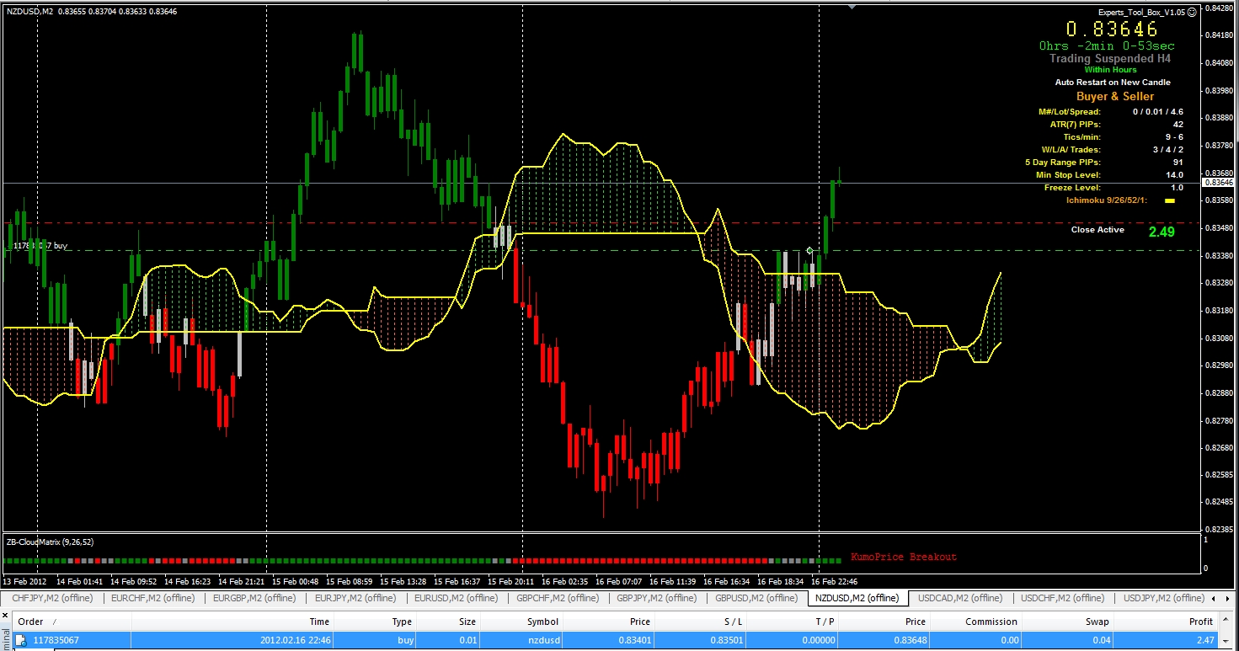Click the large yellow 0.83646 price display
1239x651 pixels.
click(x=1112, y=29)
